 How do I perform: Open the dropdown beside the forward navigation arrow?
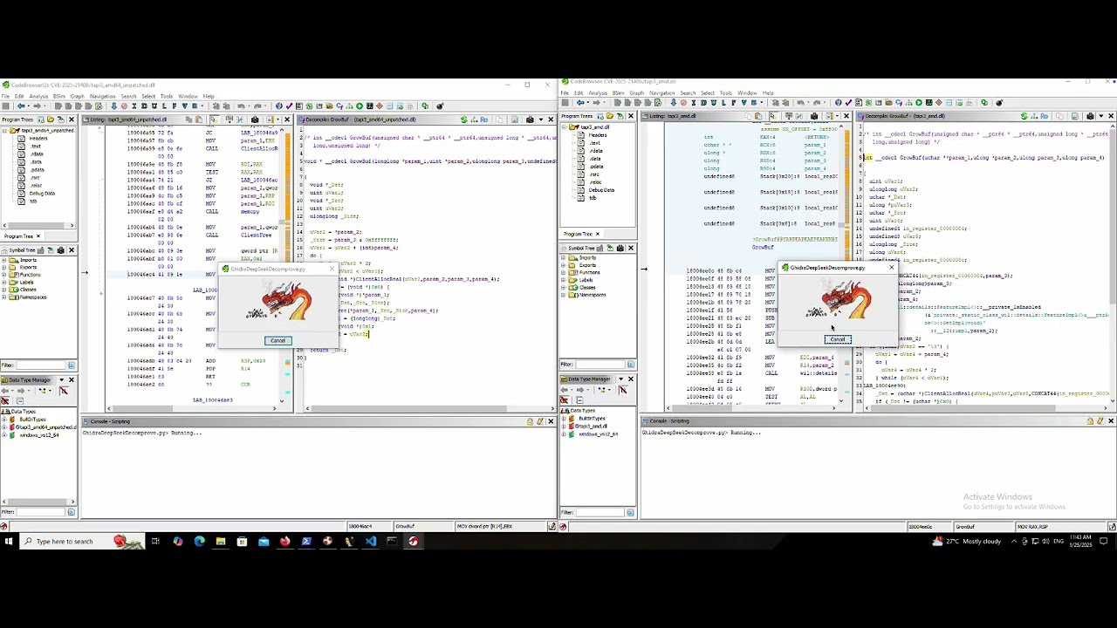[x=45, y=106]
